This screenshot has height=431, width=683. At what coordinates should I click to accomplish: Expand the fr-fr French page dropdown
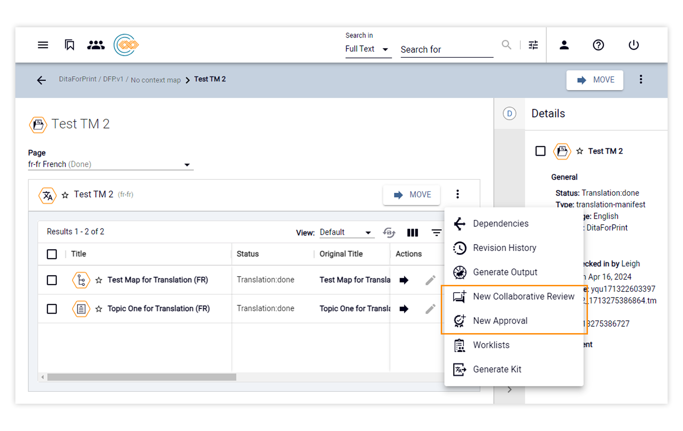110,164
